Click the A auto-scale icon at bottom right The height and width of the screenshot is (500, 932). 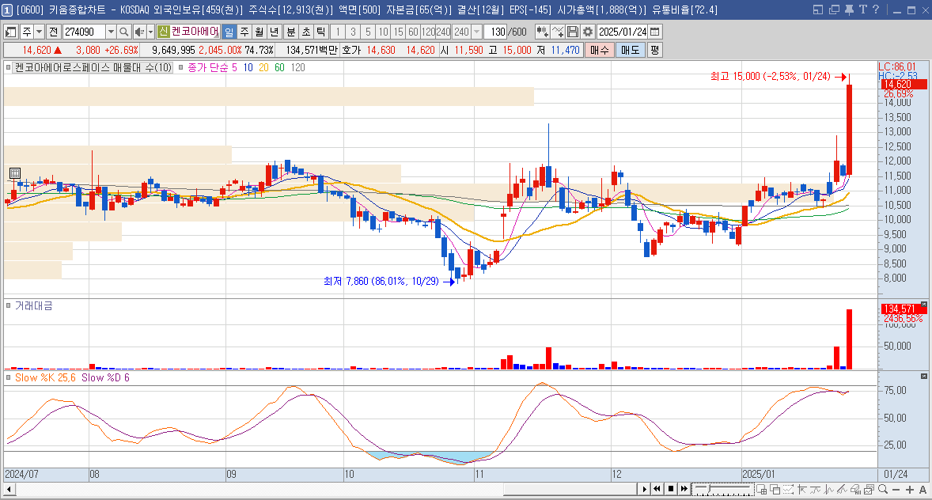[x=923, y=489]
